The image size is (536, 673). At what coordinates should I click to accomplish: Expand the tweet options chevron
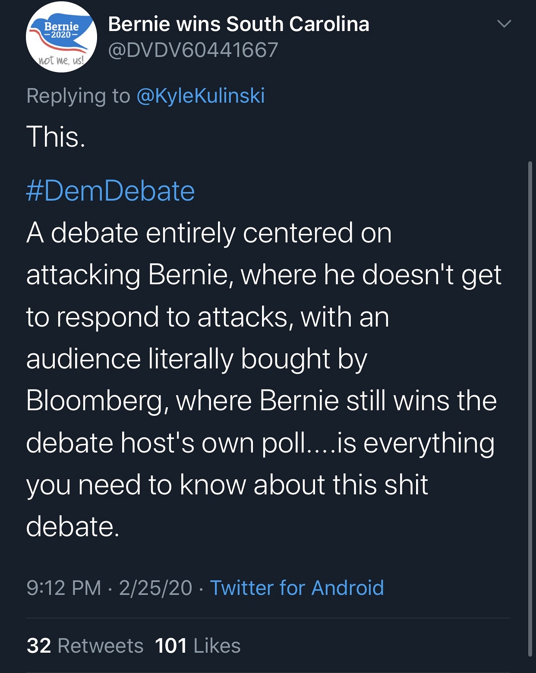tap(504, 24)
